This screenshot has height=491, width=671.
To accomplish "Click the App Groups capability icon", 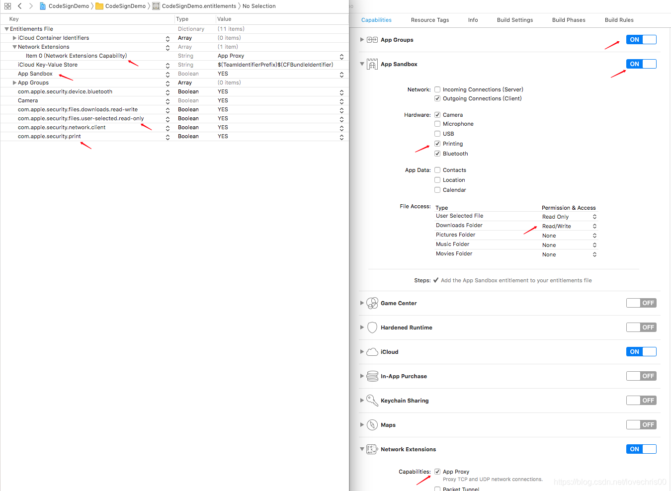I will coord(372,40).
